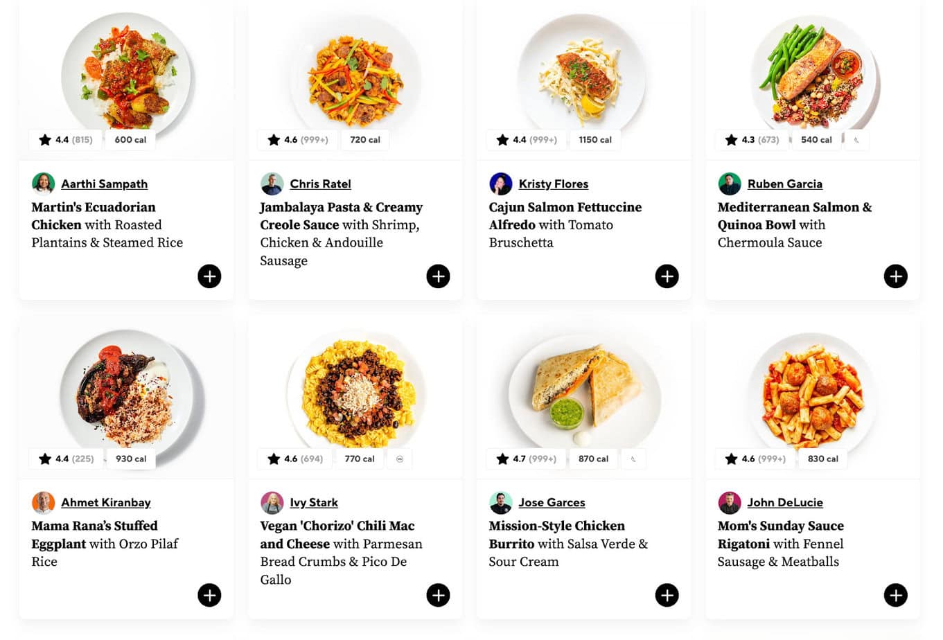Add Mama Rana's Stuffed Eggplant via plus icon
Viewport: 943px width, 640px height.
coord(209,595)
